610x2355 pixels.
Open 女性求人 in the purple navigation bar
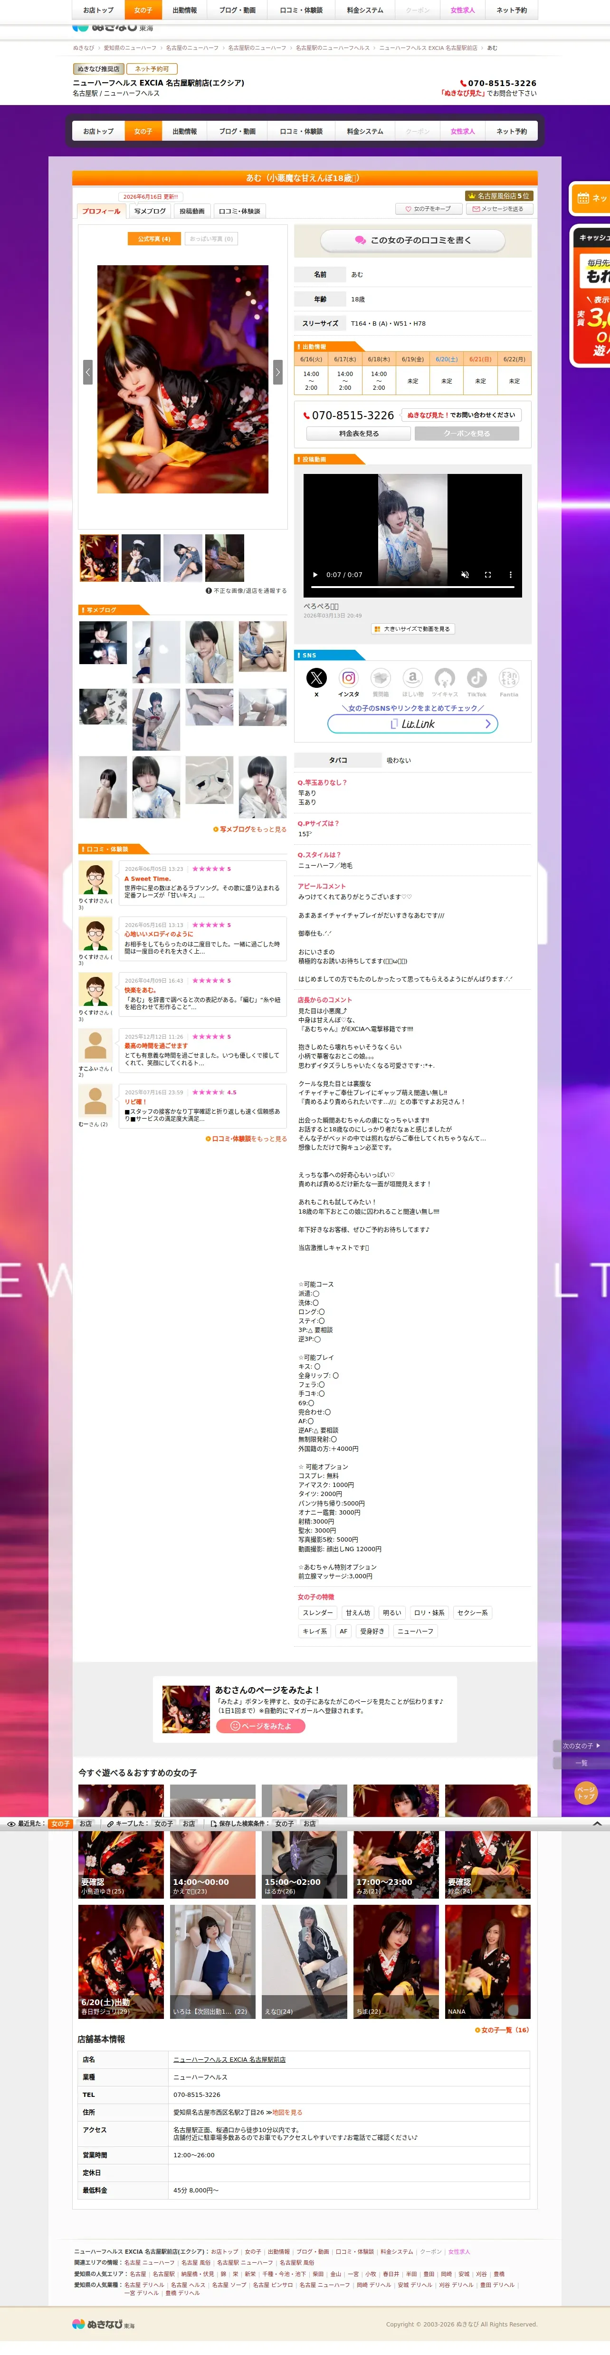[463, 132]
